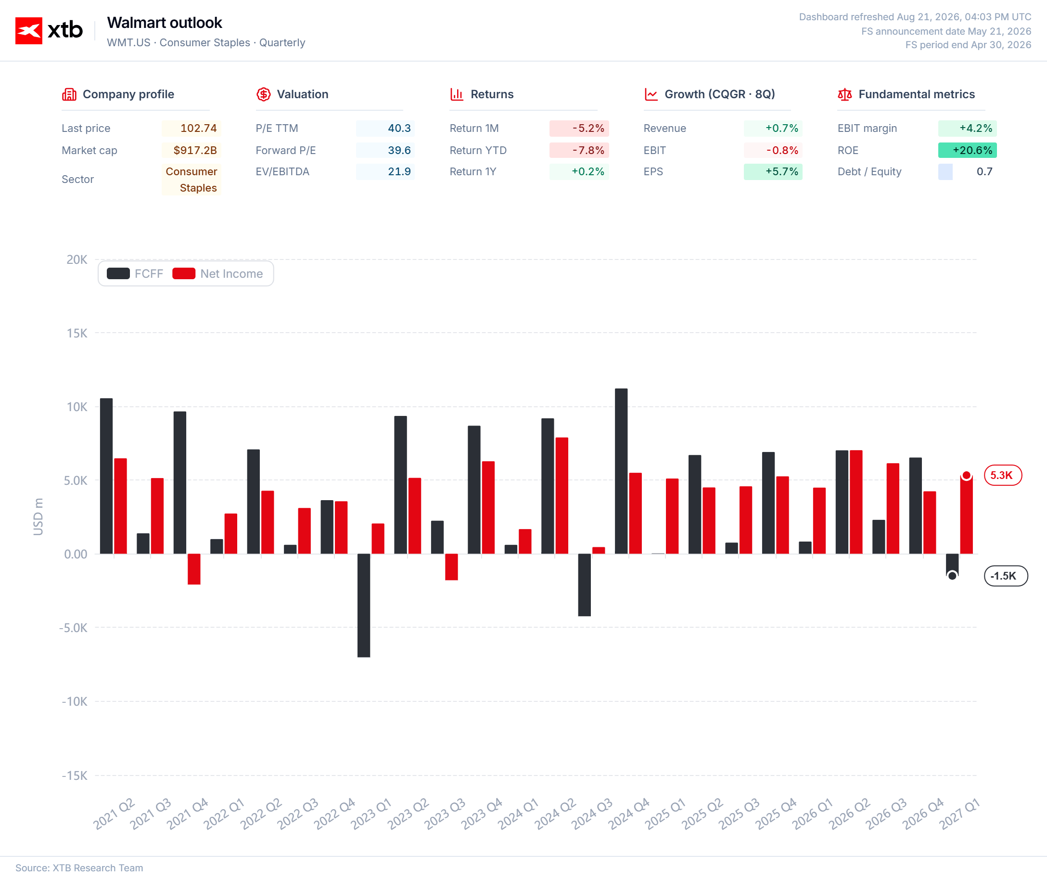Screen dimensions: 1047x879
Task: Click the EV/EBITDA value 21.9
Action: tap(385, 171)
